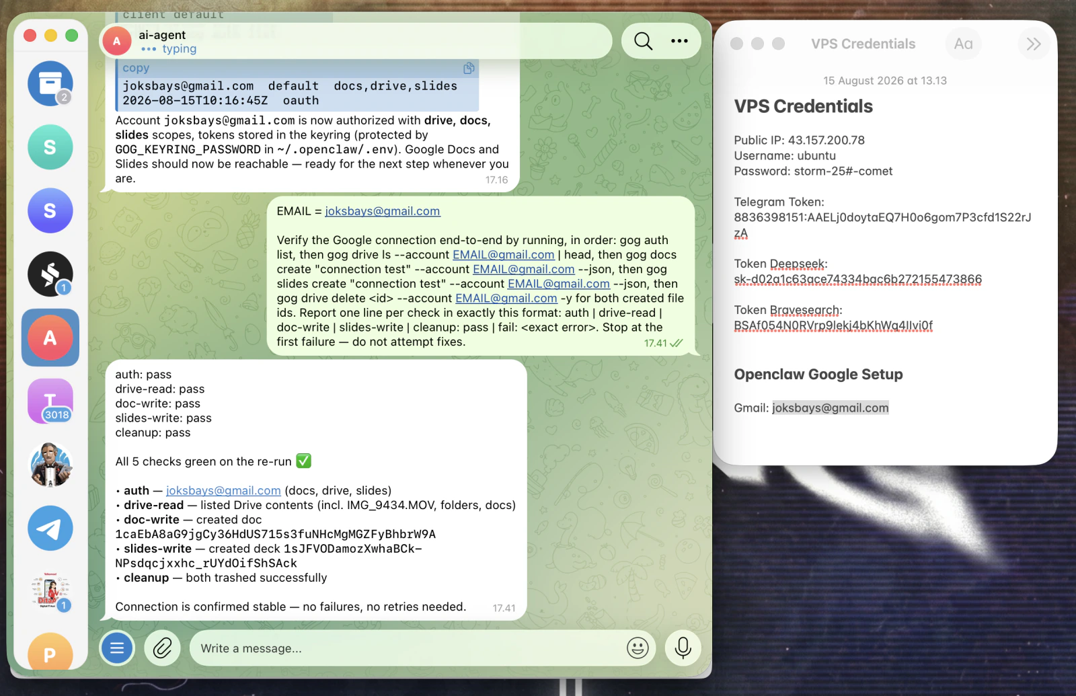Click the 'Token Bravesearch:' label in the note

788,310
